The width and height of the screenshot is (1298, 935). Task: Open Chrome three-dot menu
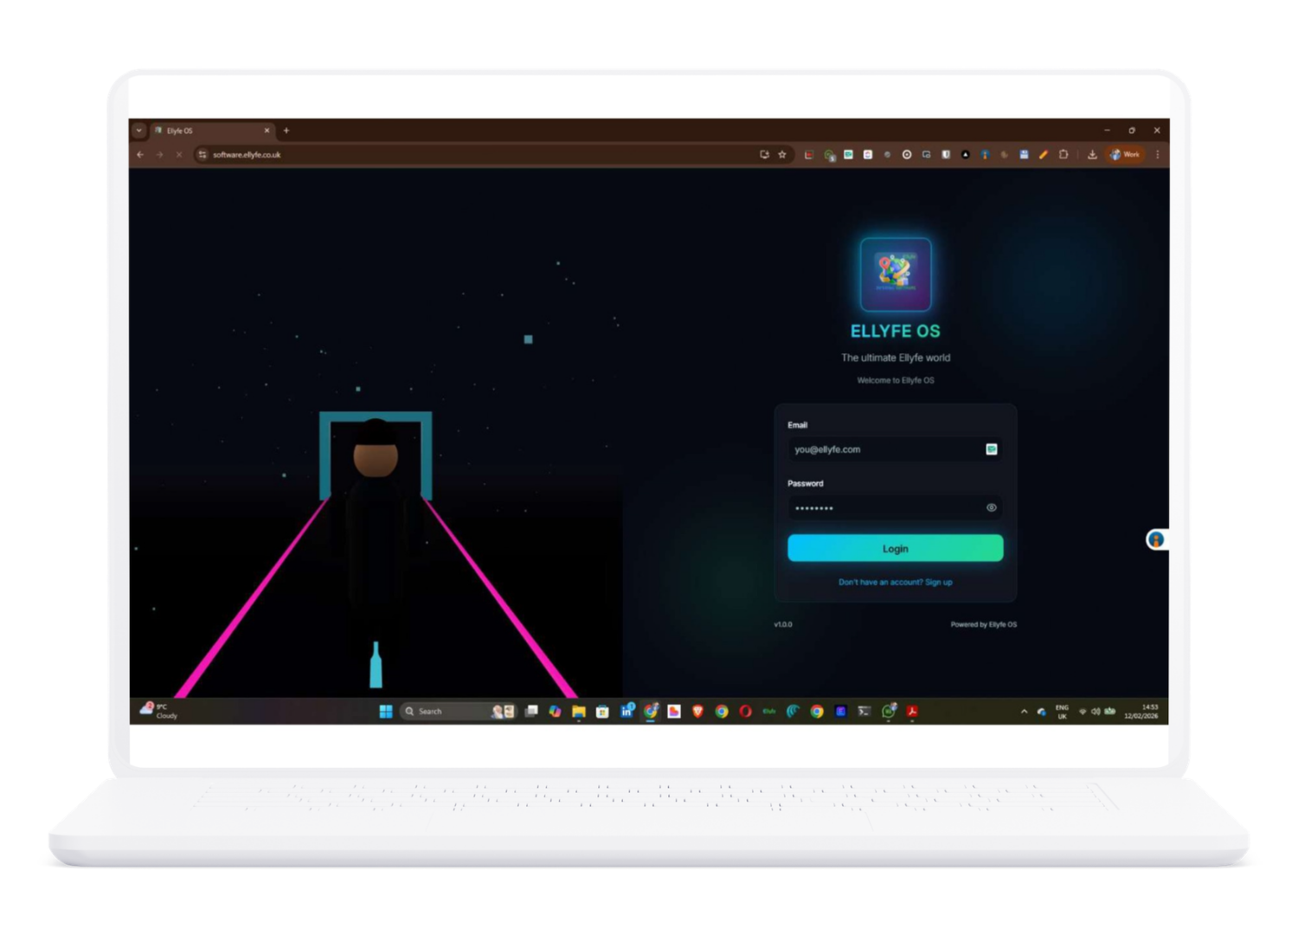coord(1157,154)
